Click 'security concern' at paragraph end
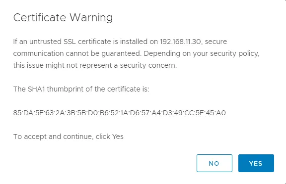Screen dimensions: 286x184 tap(148, 65)
